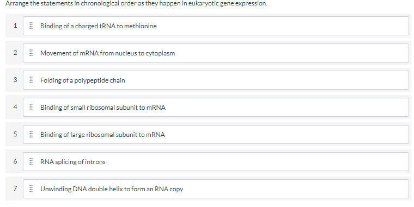Image resolution: width=414 pixels, height=207 pixels.
Task: Click drag handle beside mRNA movement item
Action: click(x=31, y=53)
